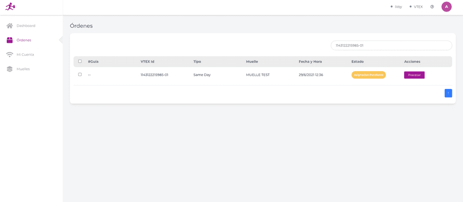Check the box for order 1143122215985-01
Image resolution: width=463 pixels, height=202 pixels.
pyautogui.click(x=80, y=75)
